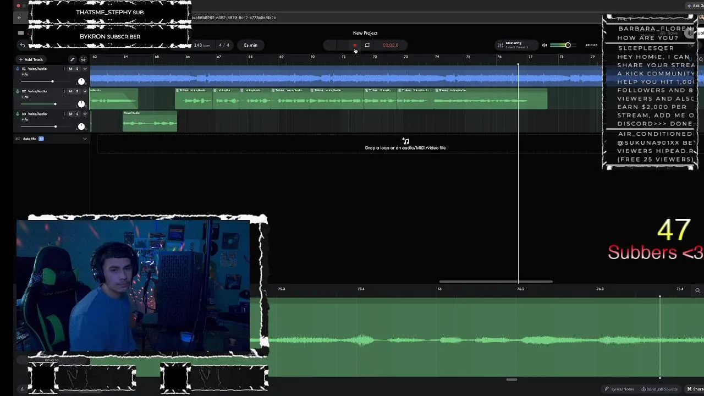Open the 4/4 time signature selector
The width and height of the screenshot is (704, 396).
[x=224, y=45]
